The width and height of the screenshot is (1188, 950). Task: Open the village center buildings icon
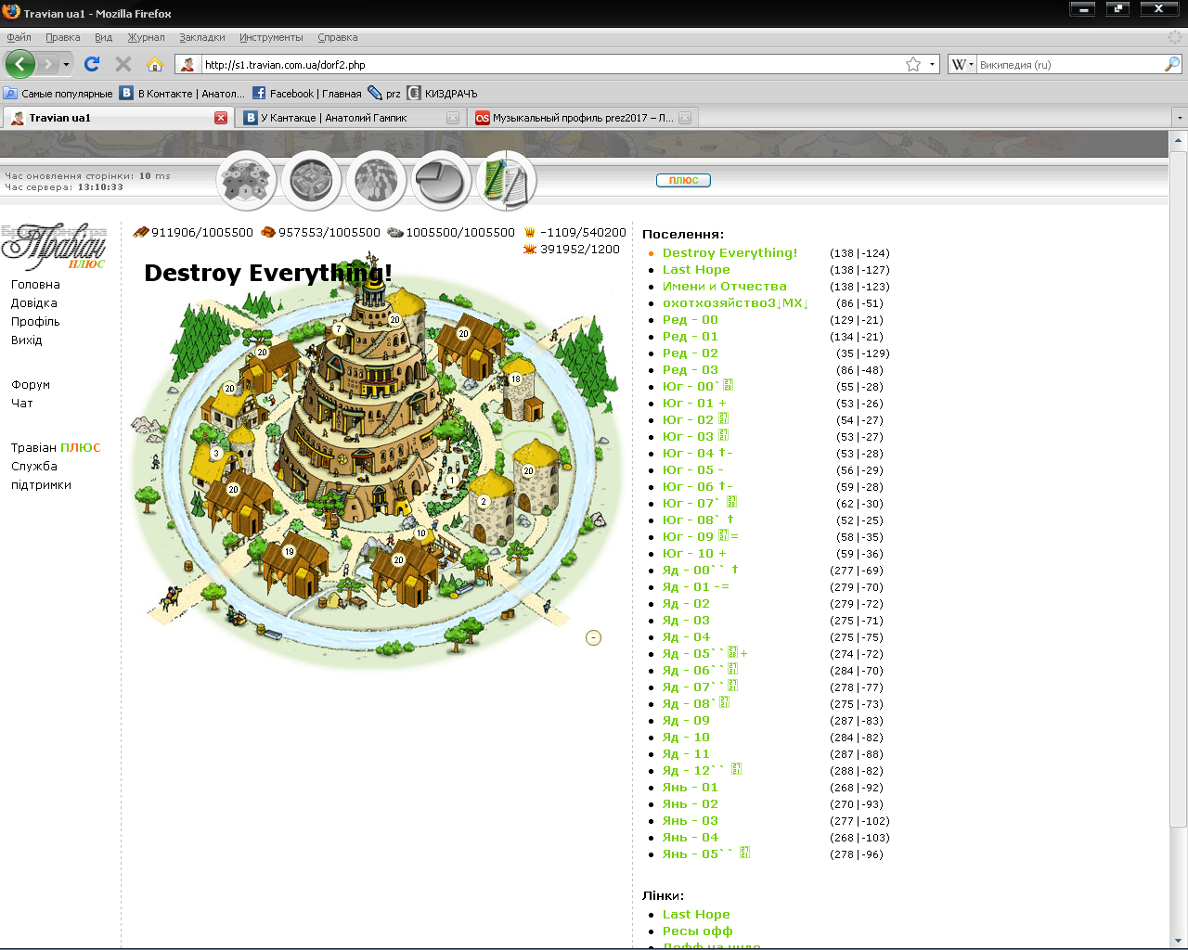tap(311, 181)
